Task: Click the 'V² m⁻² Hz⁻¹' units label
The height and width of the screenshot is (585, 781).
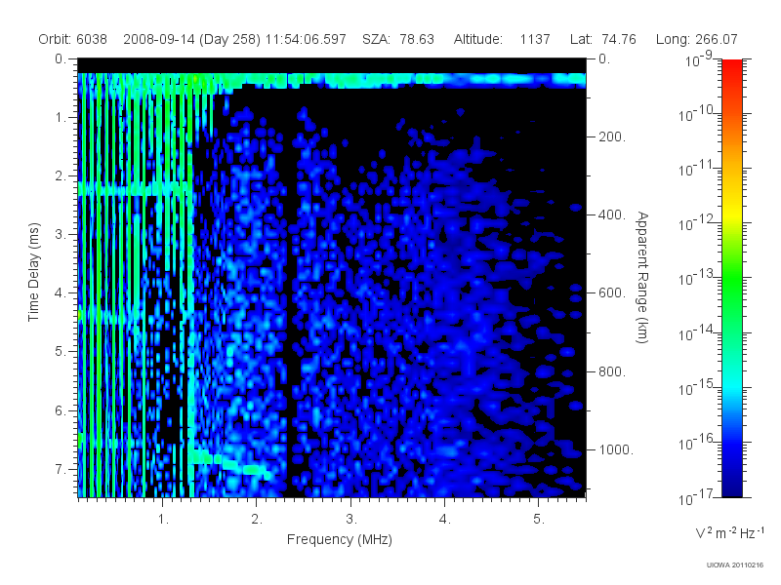Action: pyautogui.click(x=729, y=532)
